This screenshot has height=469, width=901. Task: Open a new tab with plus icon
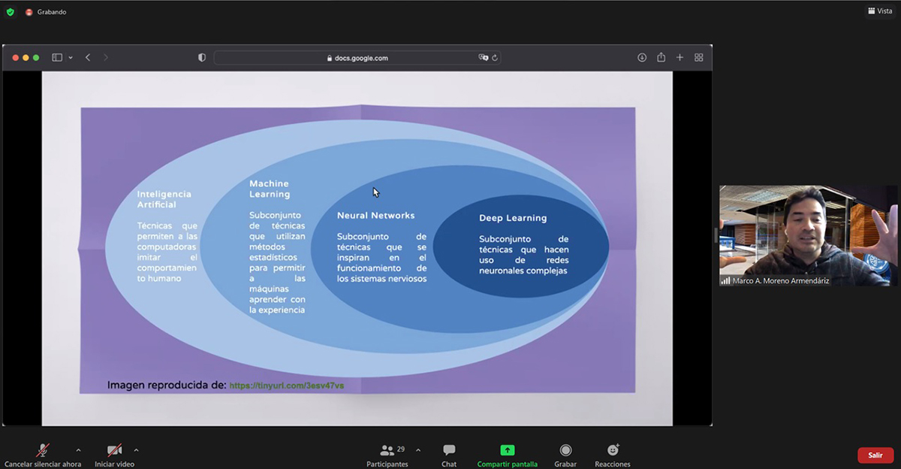pyautogui.click(x=680, y=57)
